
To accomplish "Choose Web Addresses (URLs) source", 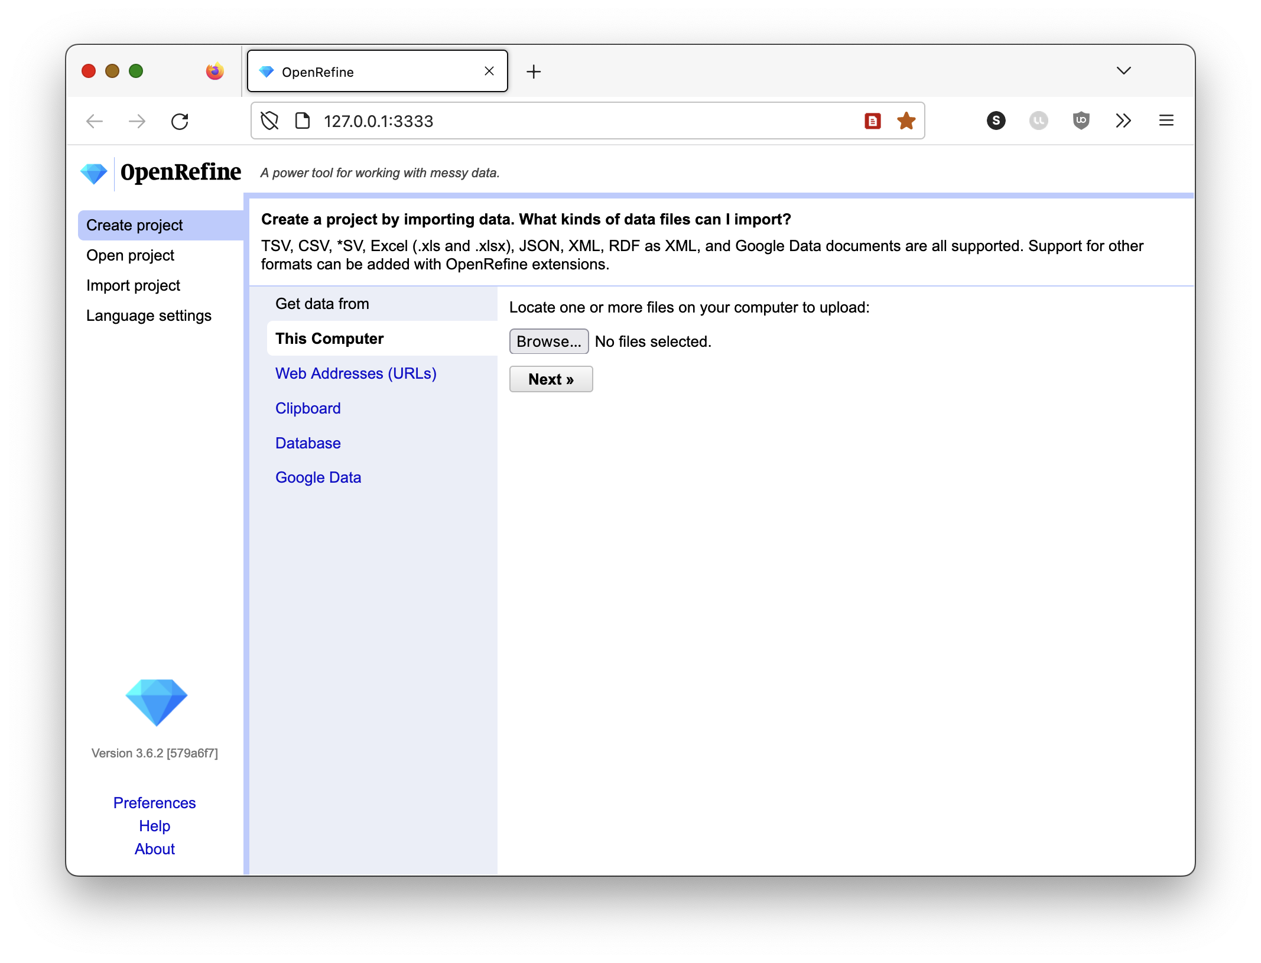I will [356, 373].
